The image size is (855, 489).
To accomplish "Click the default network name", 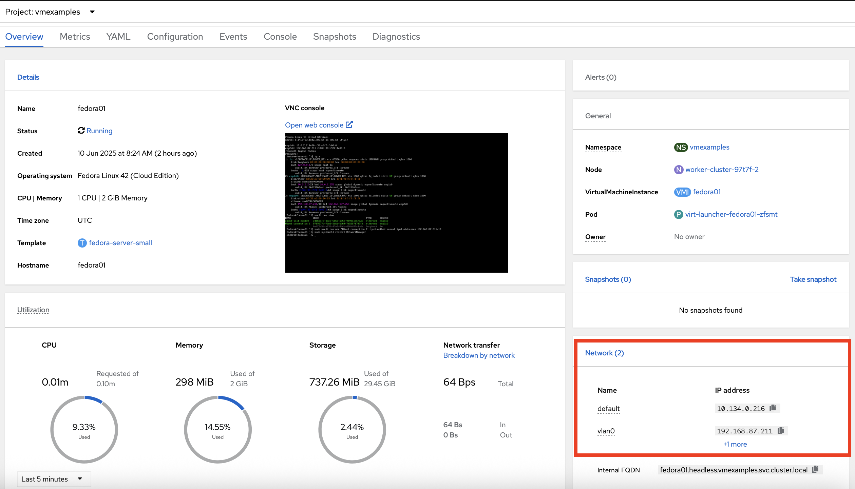I will click(x=608, y=408).
